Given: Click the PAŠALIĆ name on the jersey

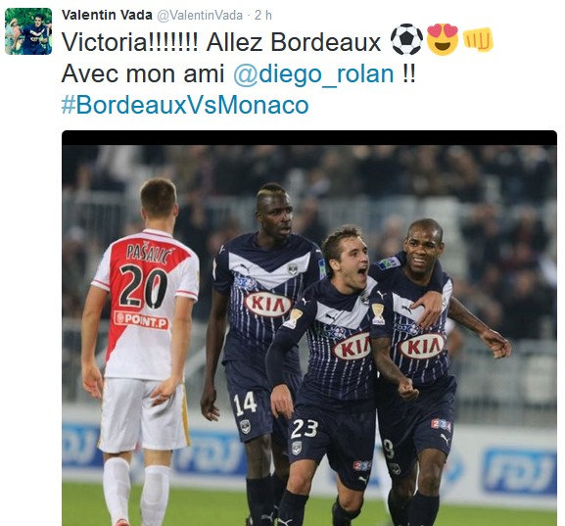Looking at the screenshot, I should 148,253.
